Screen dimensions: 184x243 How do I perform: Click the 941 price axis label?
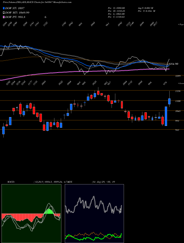177,130
